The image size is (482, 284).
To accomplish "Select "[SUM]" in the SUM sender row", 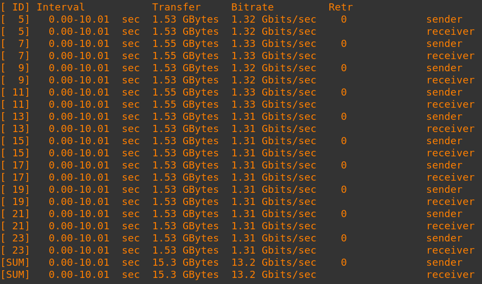I will coord(15,262).
